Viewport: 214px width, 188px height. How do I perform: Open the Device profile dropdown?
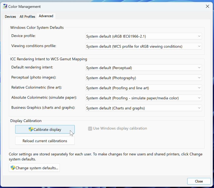click(143, 36)
